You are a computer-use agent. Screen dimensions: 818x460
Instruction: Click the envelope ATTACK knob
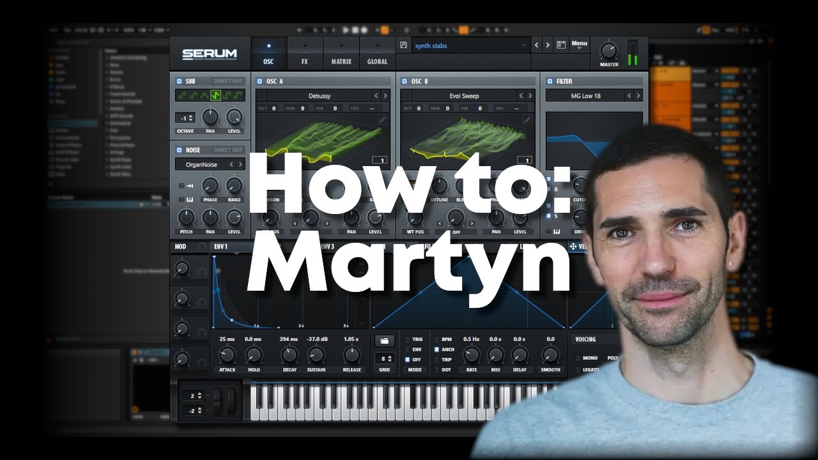pyautogui.click(x=227, y=355)
